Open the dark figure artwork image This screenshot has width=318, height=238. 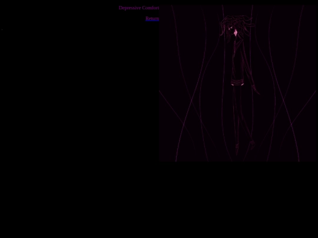tap(238, 83)
